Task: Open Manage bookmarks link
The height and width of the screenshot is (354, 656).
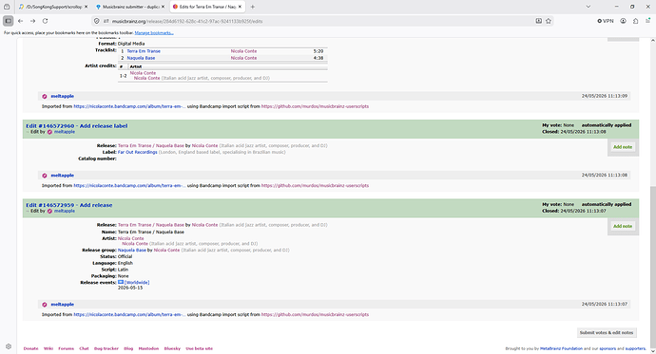Action: coord(154,33)
